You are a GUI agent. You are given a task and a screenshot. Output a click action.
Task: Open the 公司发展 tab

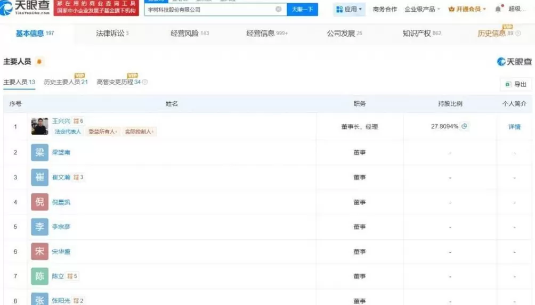point(344,33)
